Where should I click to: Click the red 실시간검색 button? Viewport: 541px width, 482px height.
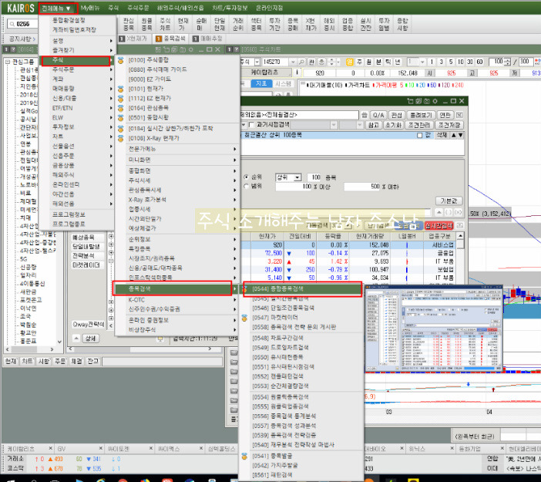[x=439, y=226]
